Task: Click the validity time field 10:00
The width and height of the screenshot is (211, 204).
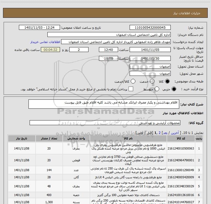Action: pos(109,58)
